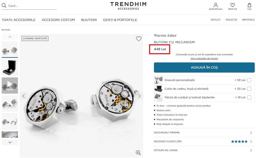The width and height of the screenshot is (256, 158).
Task: Show previous product image with left arrow
Action: coord(24,96)
